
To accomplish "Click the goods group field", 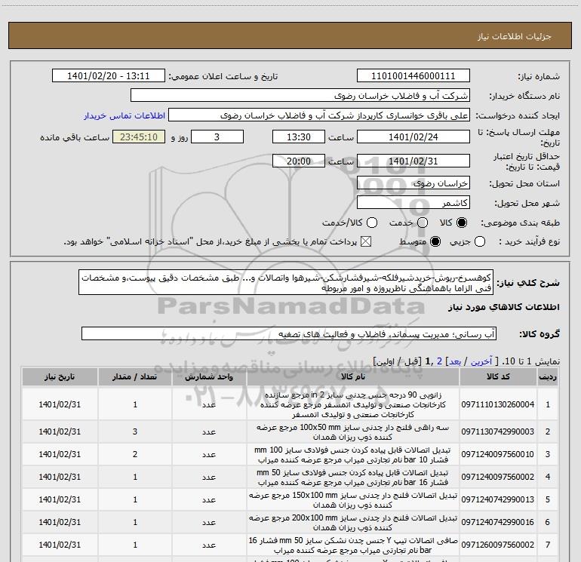I will (x=289, y=333).
